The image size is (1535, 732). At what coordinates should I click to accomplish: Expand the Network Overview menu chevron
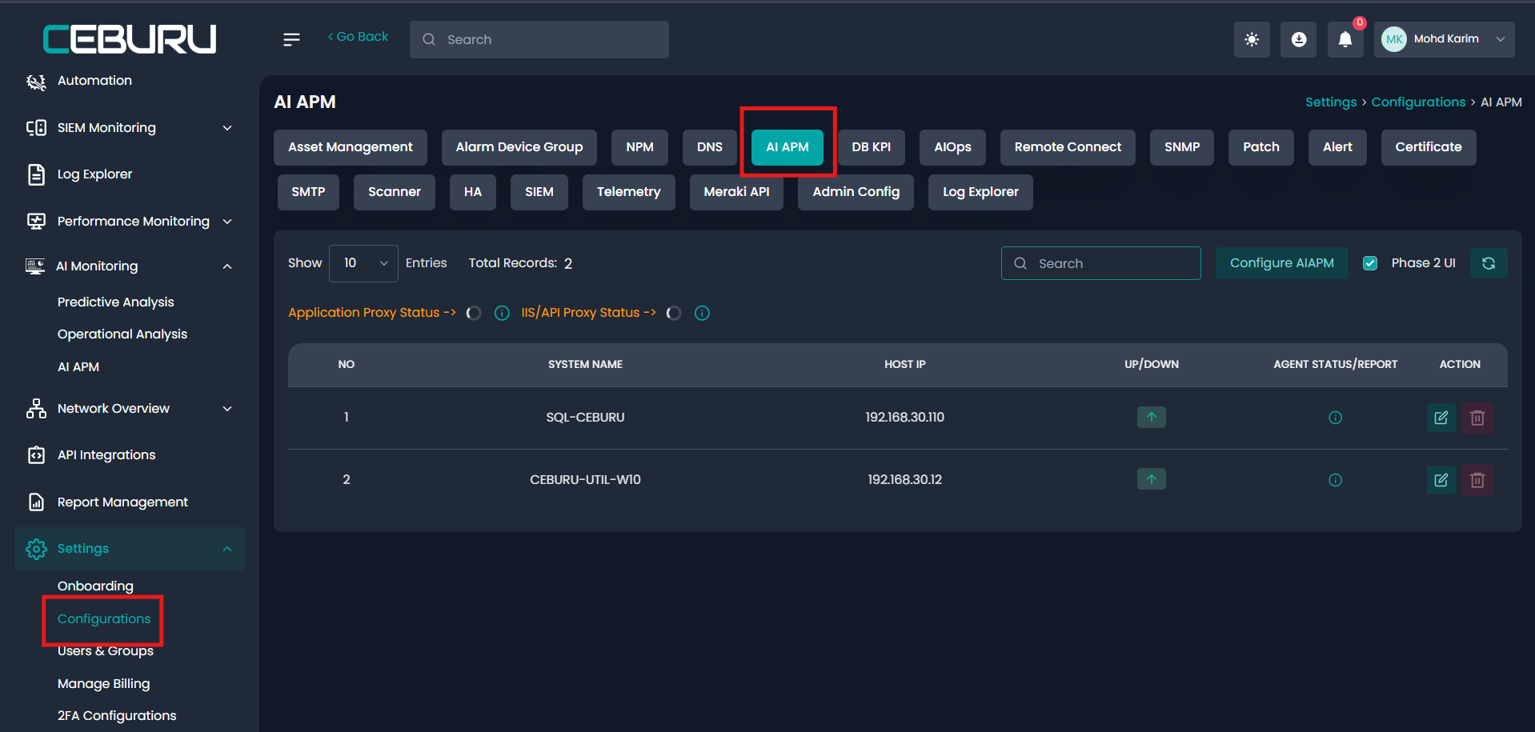click(x=227, y=409)
